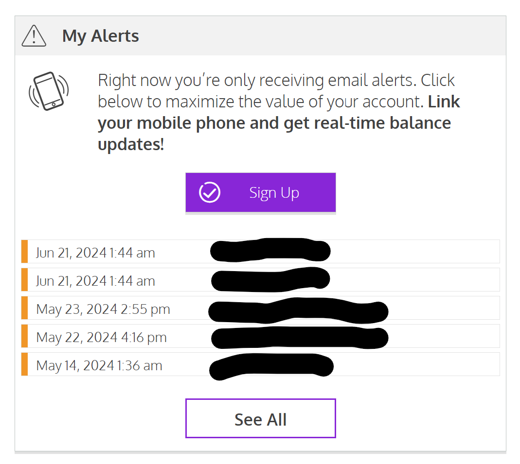520x464 pixels.
Task: Click the checkmark circle icon on Sign Up
Action: coord(210,193)
